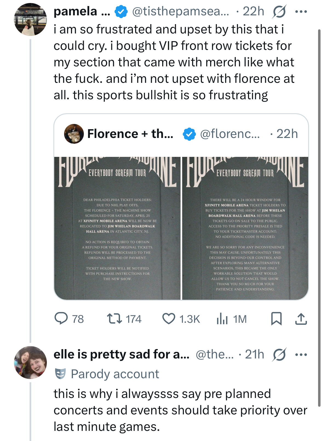
Task: Like pamela's tweet with the heart icon
Action: click(168, 319)
